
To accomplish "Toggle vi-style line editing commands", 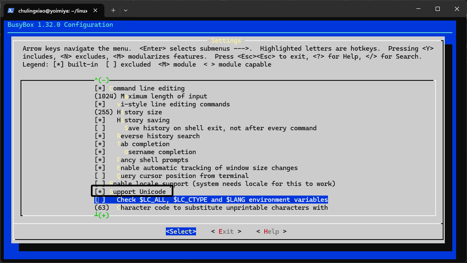I will point(163,104).
